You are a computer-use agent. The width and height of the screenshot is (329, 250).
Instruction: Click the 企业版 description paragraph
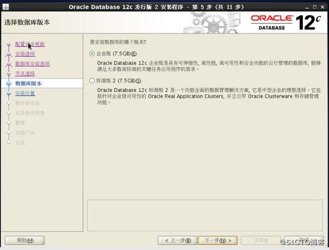tap(209, 66)
